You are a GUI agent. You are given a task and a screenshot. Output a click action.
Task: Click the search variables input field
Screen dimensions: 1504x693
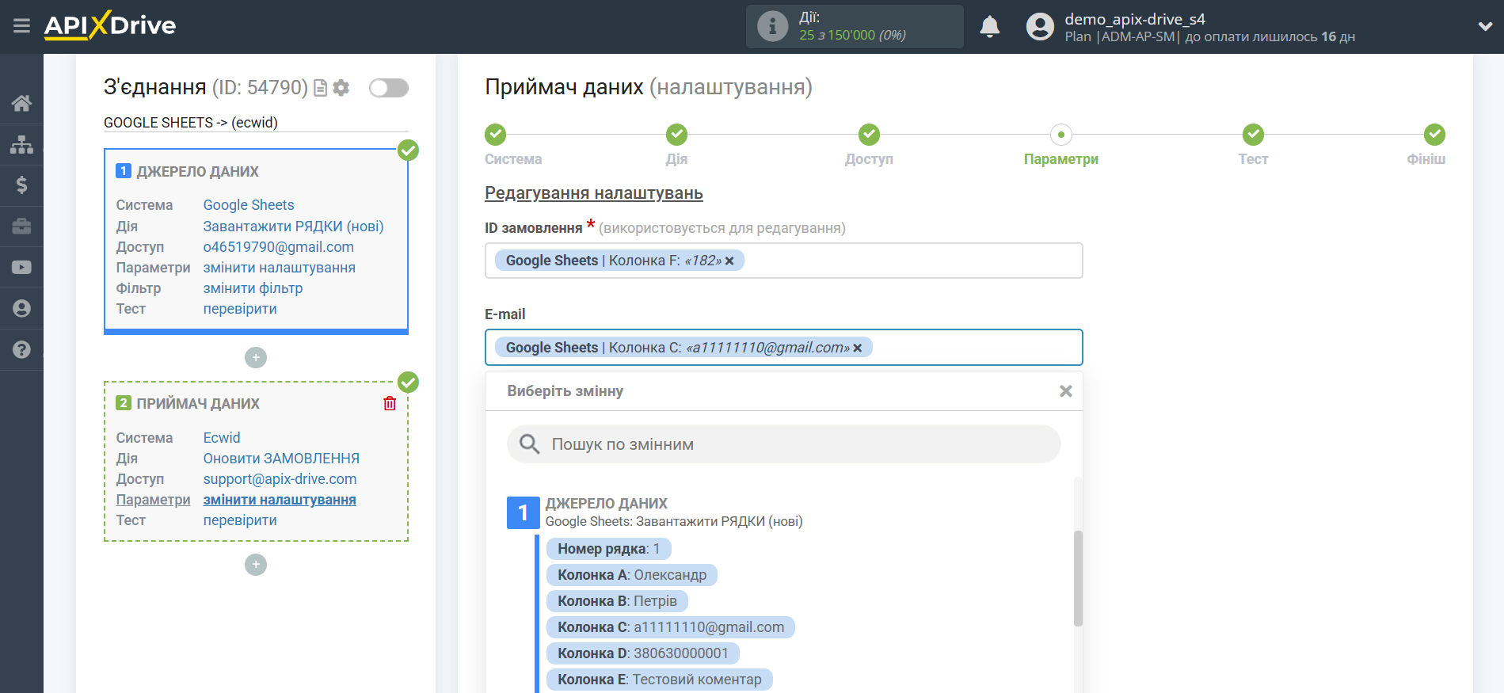point(783,444)
